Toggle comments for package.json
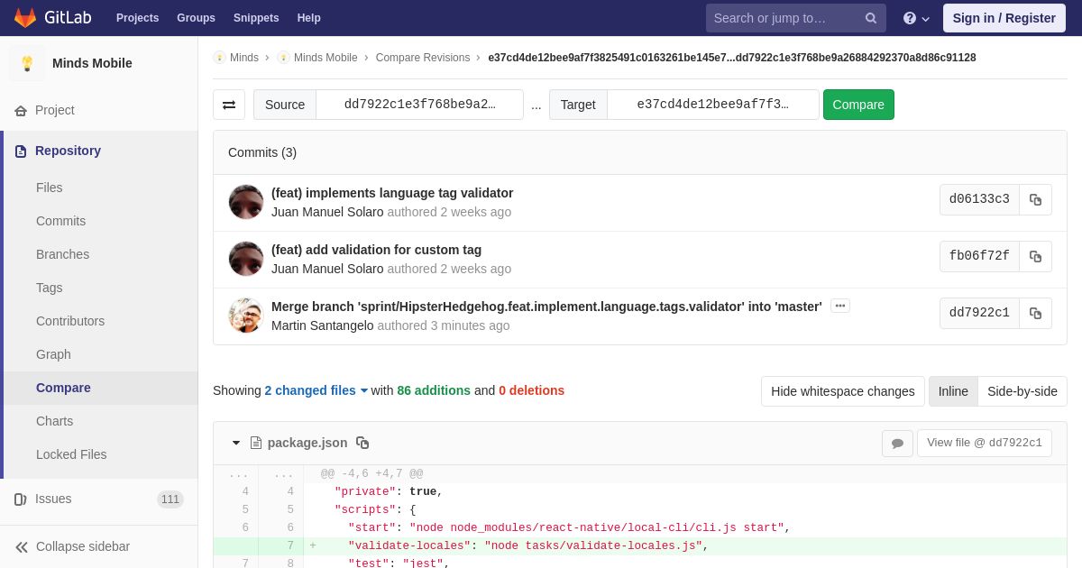 tap(897, 443)
